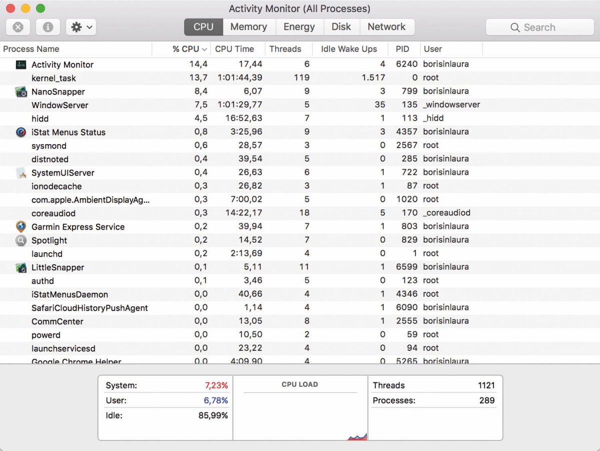This screenshot has width=600, height=451.
Task: Select the powerd process row
Action: click(300, 335)
